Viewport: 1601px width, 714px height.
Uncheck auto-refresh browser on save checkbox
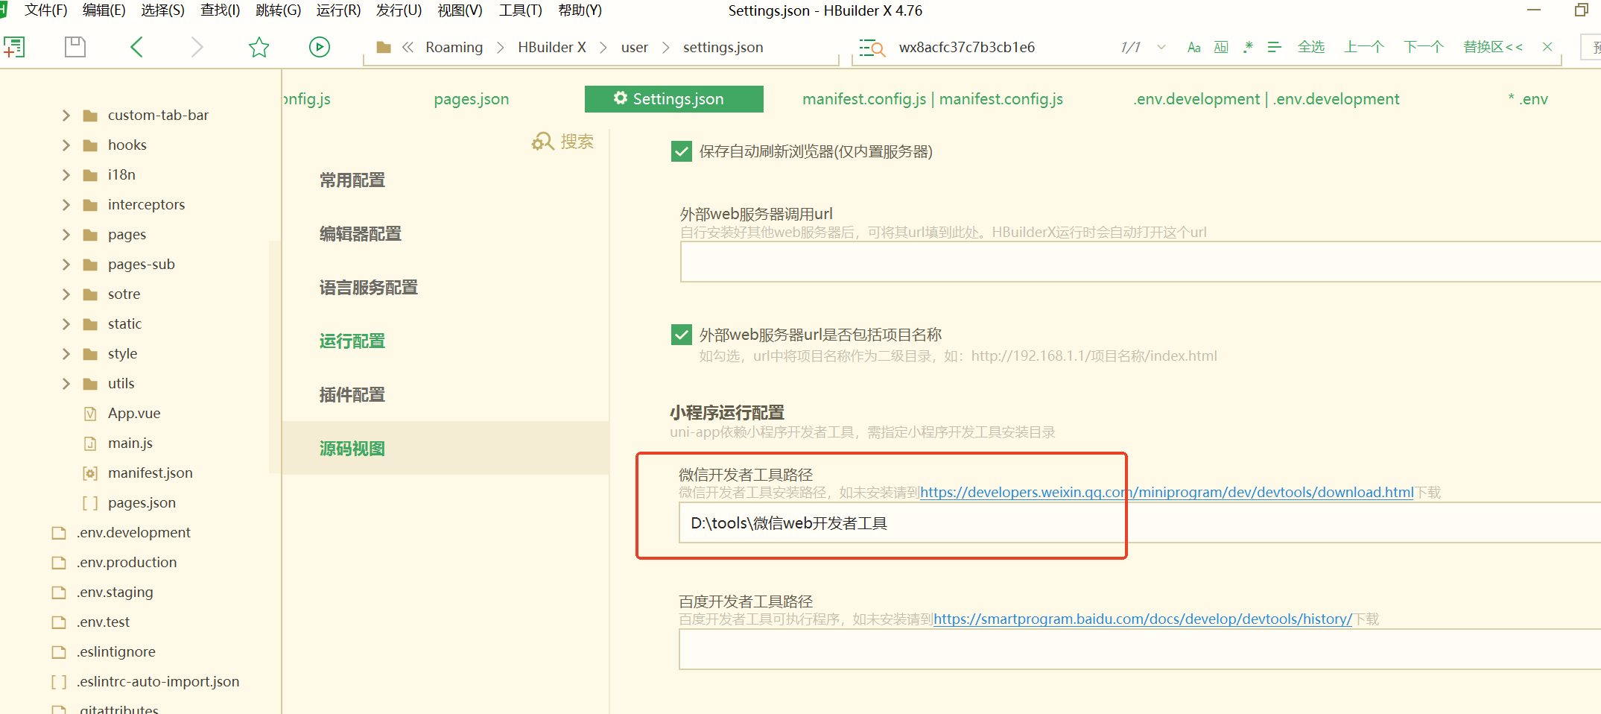(681, 151)
